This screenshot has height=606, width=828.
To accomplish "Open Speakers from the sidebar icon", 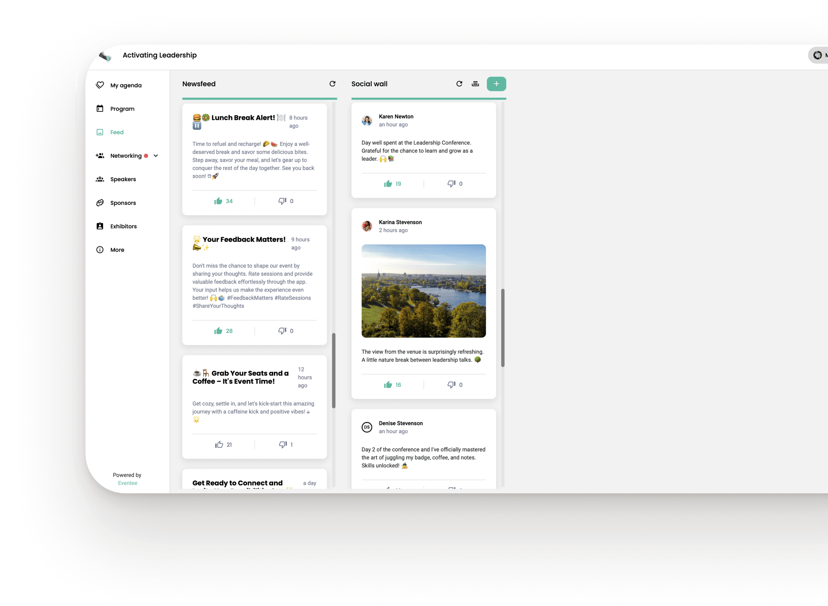I will point(100,179).
